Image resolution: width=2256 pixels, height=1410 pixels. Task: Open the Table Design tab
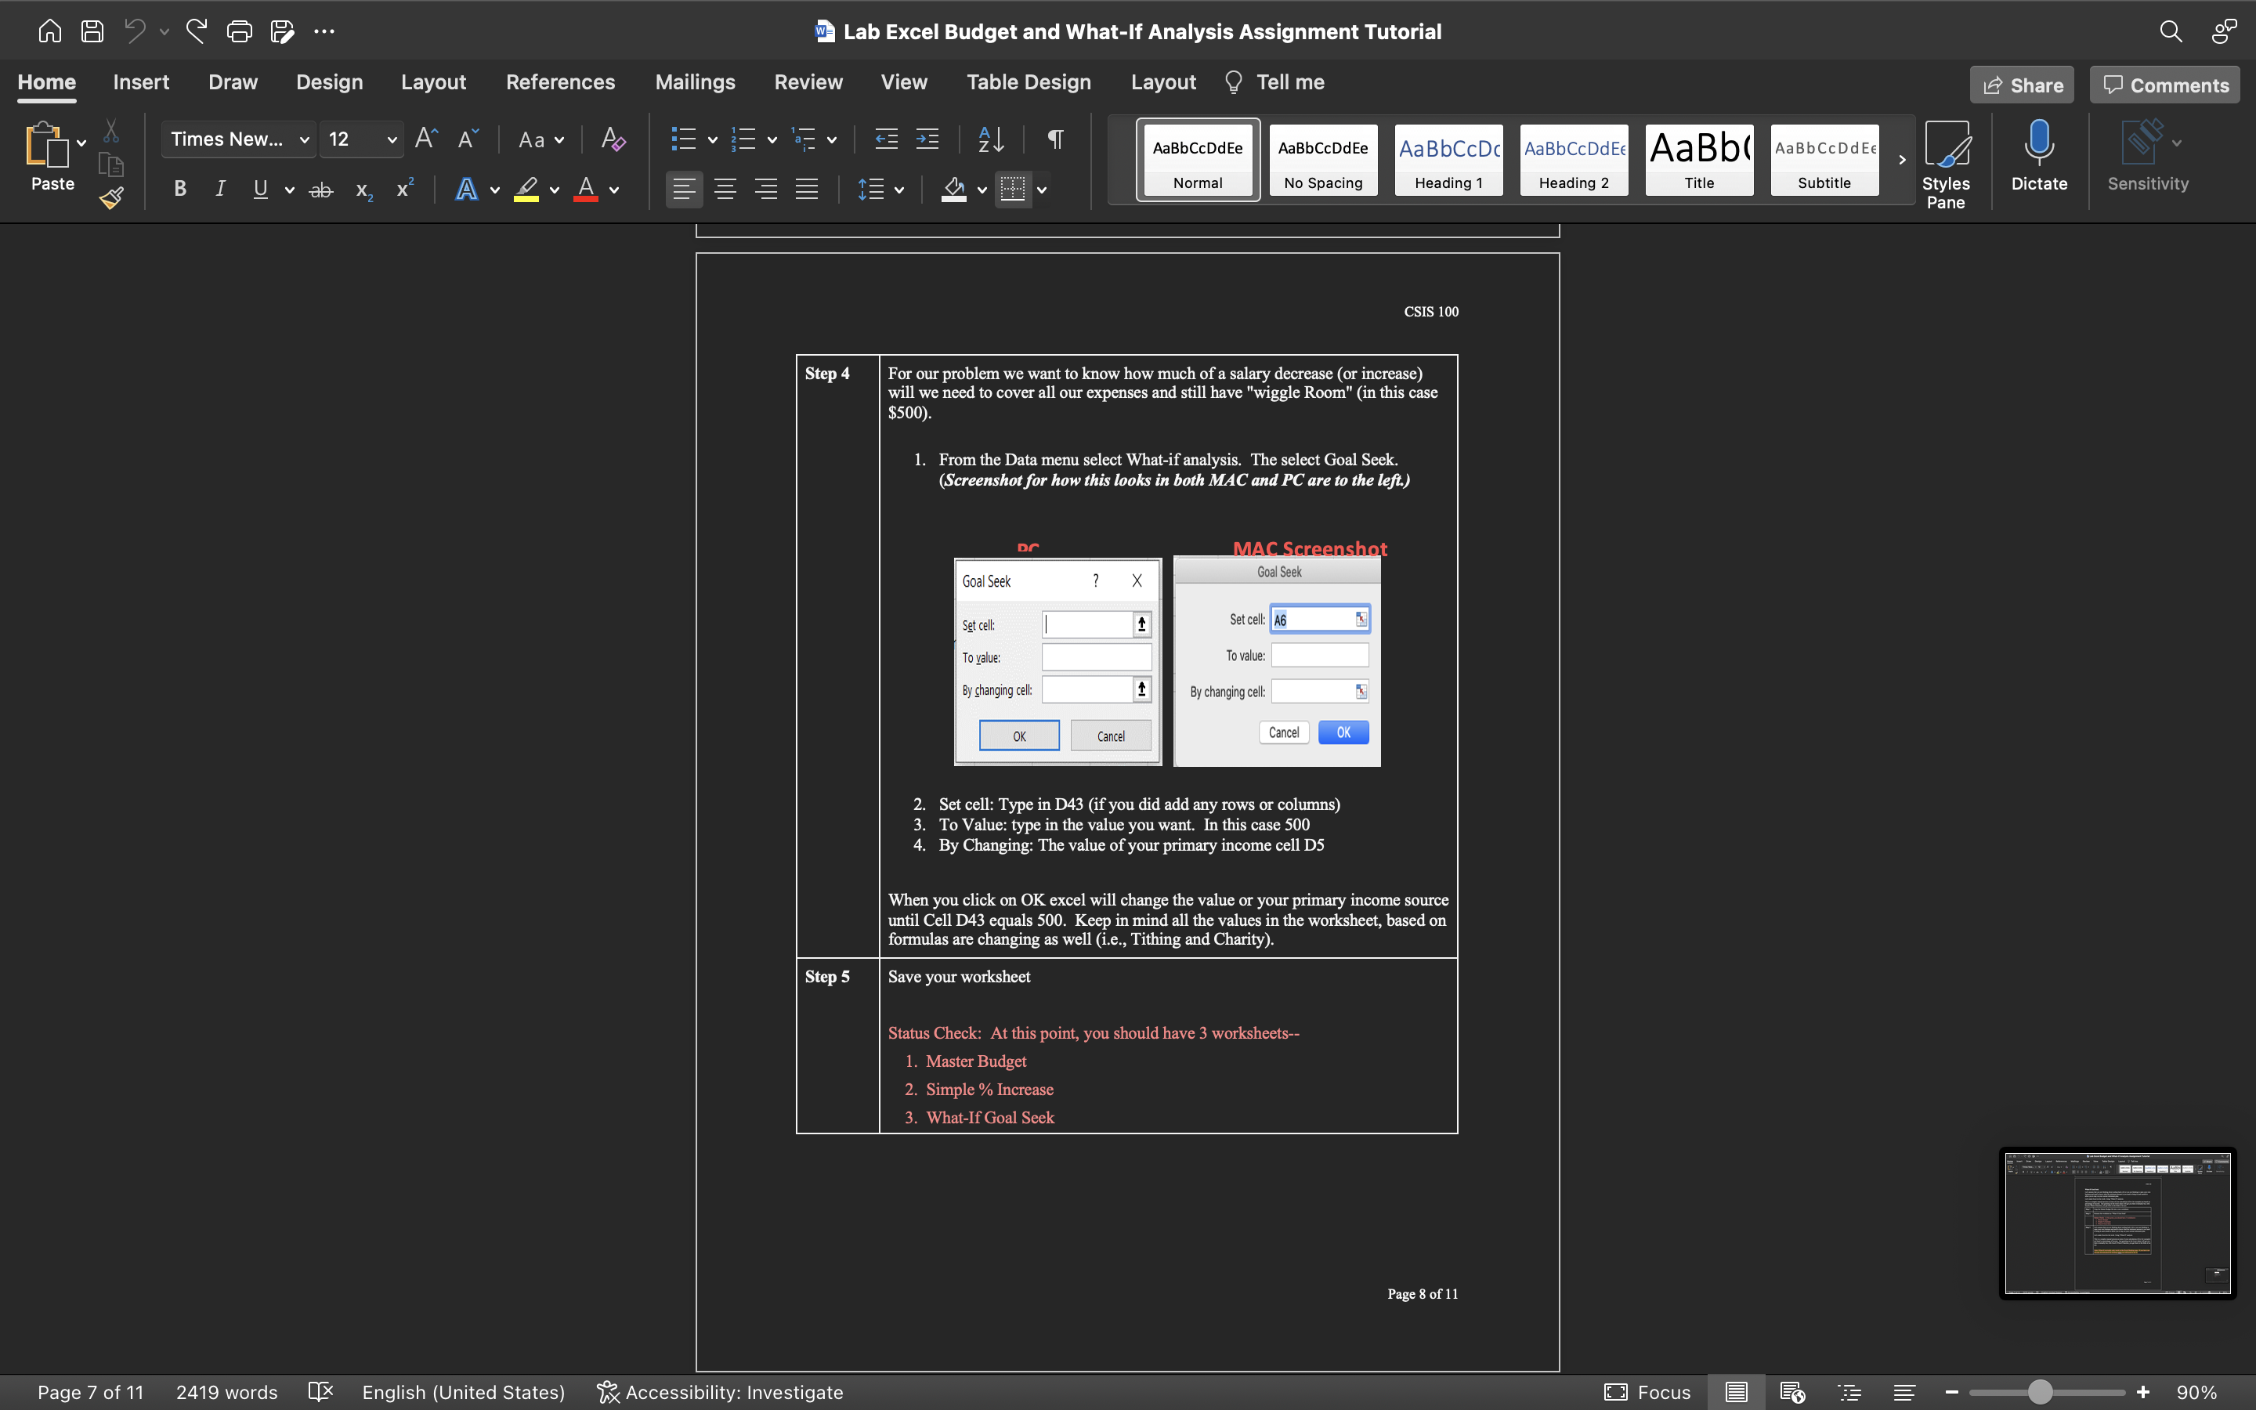point(1029,82)
